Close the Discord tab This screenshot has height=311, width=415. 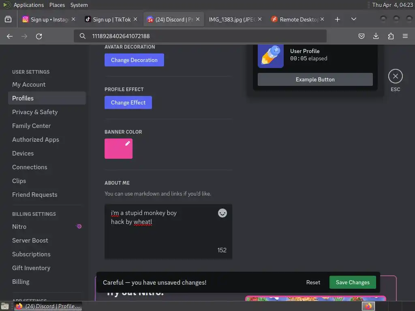(198, 19)
